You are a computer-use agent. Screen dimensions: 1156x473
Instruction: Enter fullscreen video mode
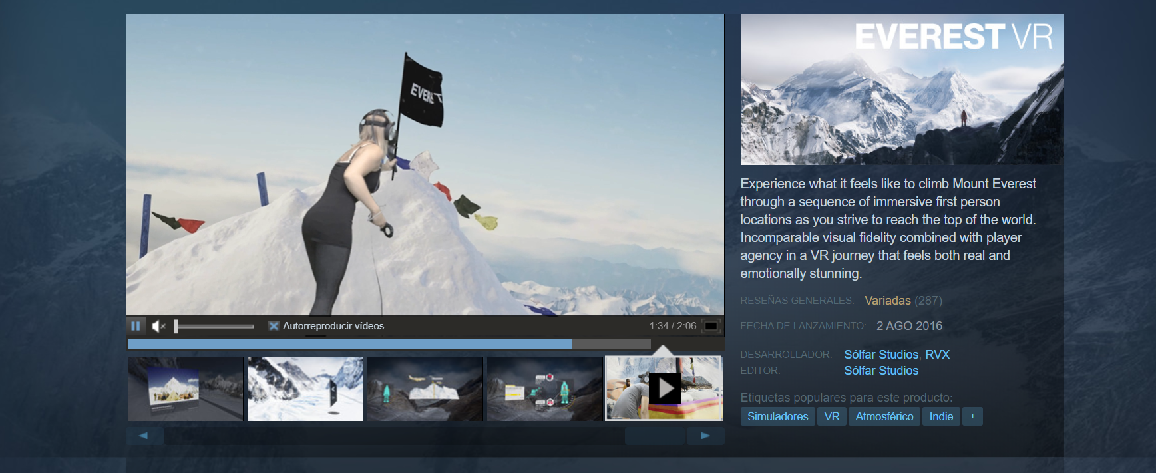click(x=711, y=326)
